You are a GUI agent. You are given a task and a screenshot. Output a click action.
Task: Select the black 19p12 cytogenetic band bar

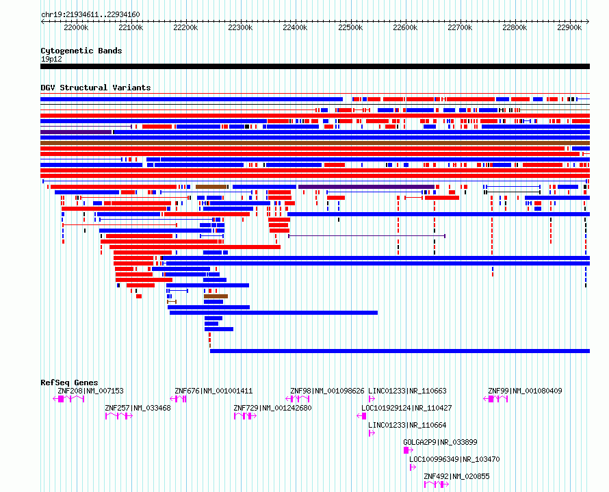pyautogui.click(x=315, y=66)
